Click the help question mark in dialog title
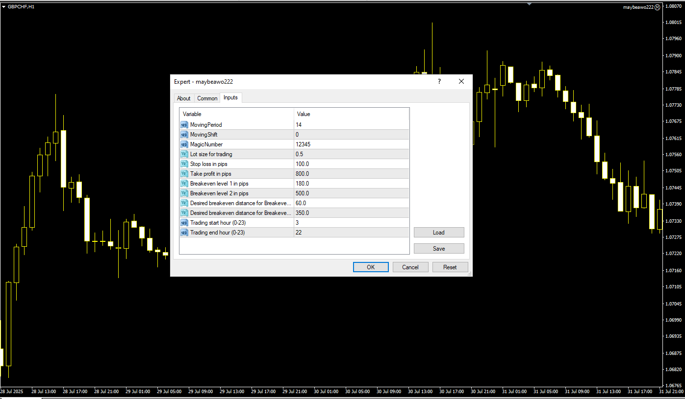Screen dimensions: 685x399 [x=439, y=81]
